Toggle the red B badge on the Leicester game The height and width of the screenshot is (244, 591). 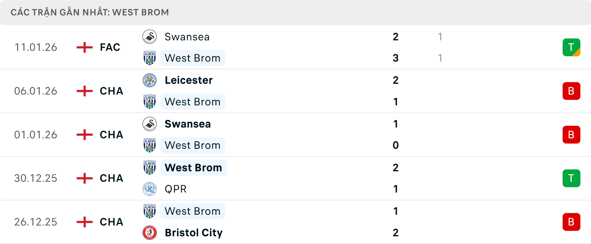571,91
